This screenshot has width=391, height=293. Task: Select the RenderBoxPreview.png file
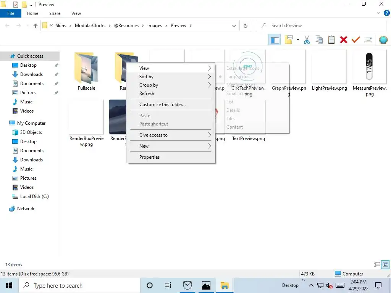tap(86, 123)
